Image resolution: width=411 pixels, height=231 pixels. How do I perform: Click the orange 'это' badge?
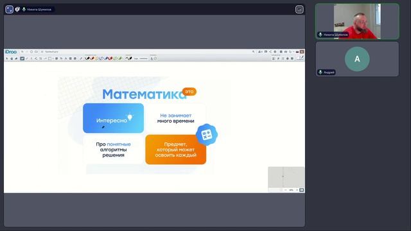189,92
